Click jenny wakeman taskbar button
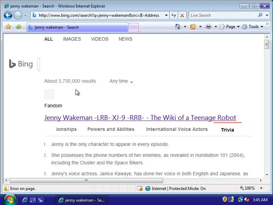The height and width of the screenshot is (205, 273). pyautogui.click(x=82, y=200)
